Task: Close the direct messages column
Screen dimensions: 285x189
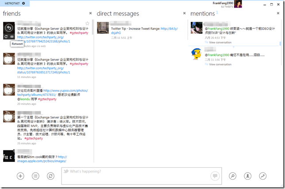Action: [184, 13]
